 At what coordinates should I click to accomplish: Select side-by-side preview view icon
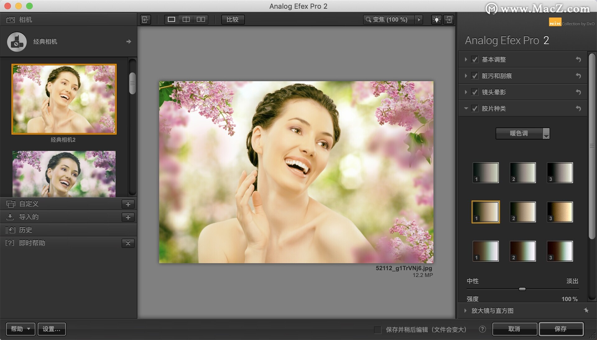point(201,20)
